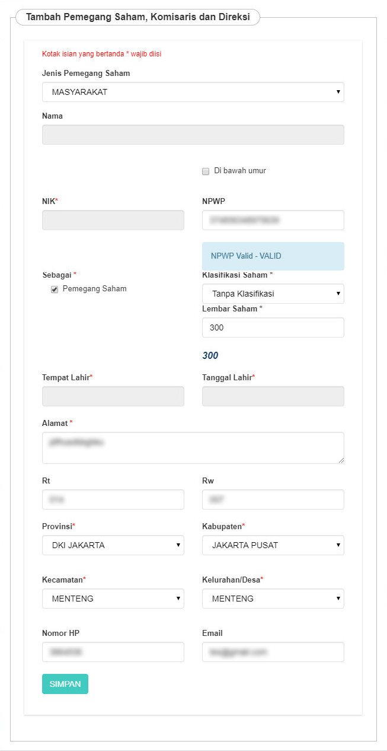
Task: Click the Nomor HP field
Action: tap(113, 652)
